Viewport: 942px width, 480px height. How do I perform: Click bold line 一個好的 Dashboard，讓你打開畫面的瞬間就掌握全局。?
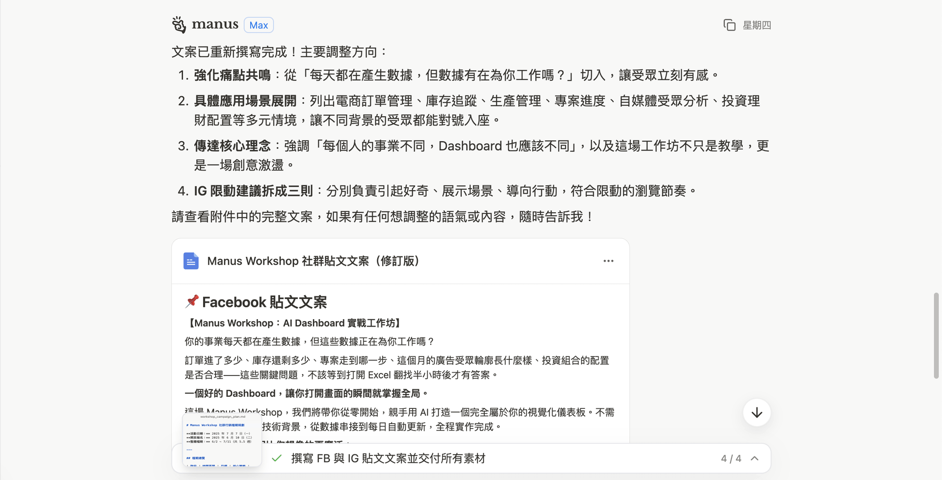point(307,394)
